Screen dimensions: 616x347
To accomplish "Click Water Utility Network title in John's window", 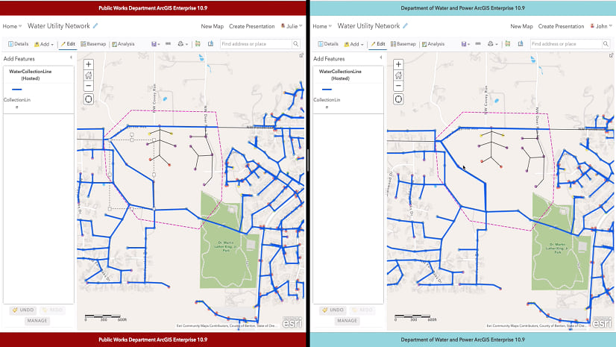I will tap(368, 26).
